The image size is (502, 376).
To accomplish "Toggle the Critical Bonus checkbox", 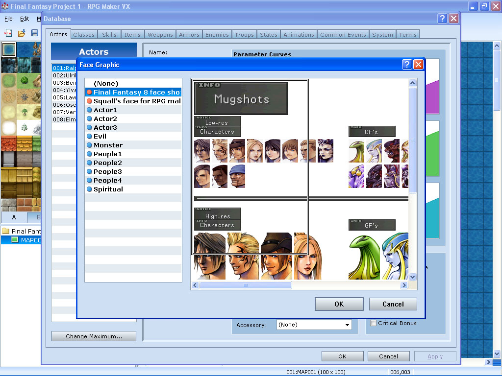I will (373, 323).
